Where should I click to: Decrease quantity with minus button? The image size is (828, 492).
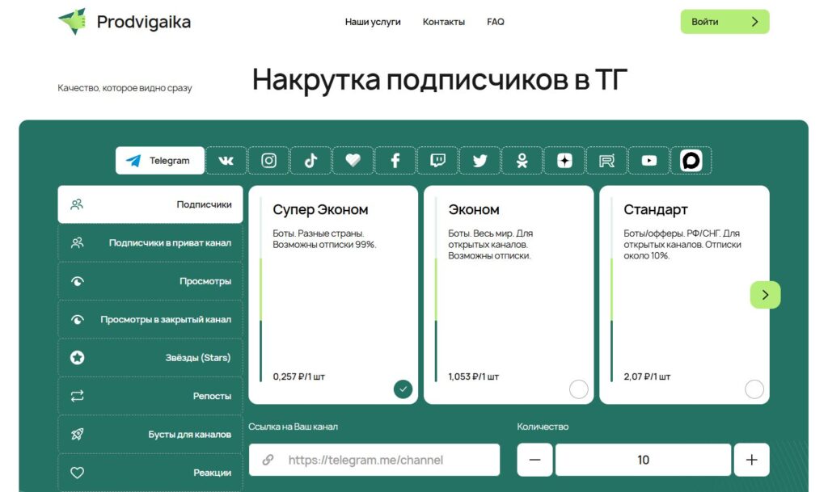coord(535,460)
